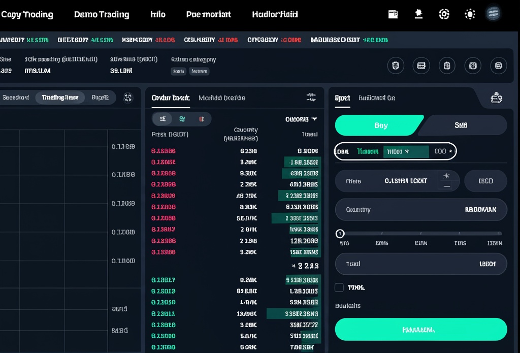Decrease price using the stepper minus button

point(447,186)
